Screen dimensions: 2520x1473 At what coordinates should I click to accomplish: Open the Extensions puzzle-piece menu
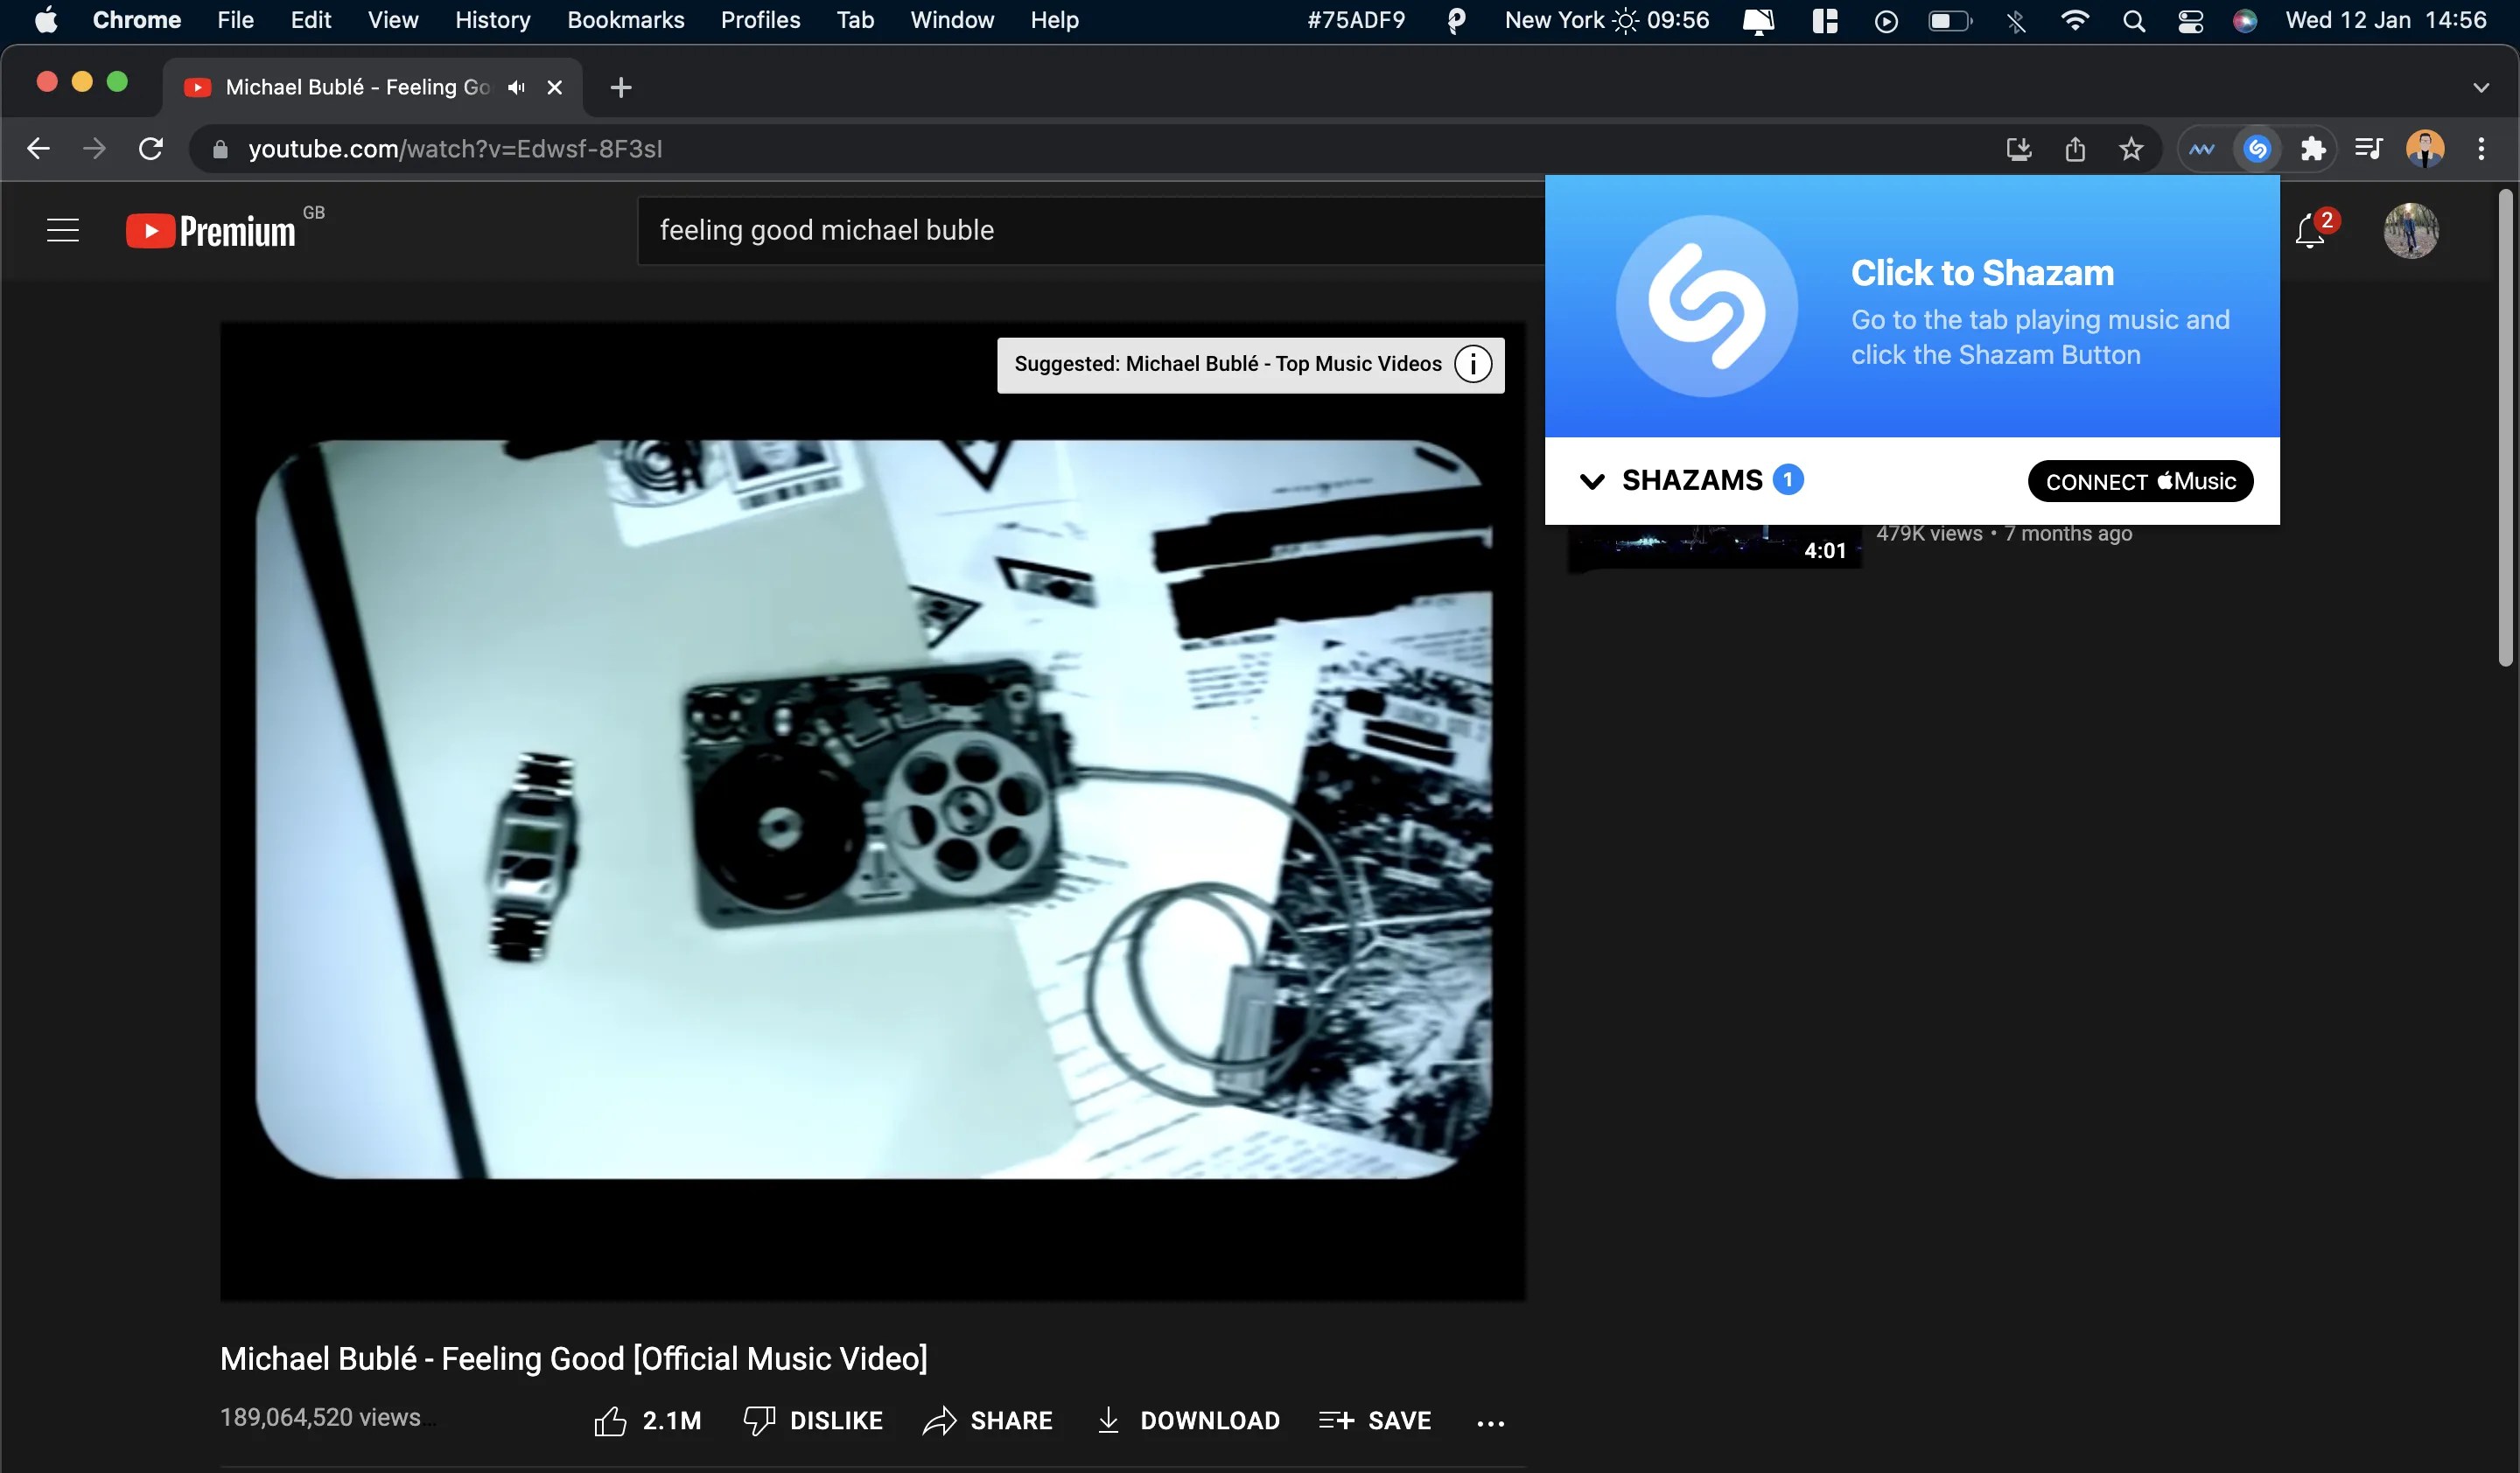pos(2314,148)
